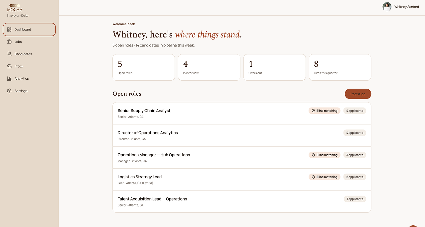
Task: Click the Settings gear icon
Action: pos(9,91)
